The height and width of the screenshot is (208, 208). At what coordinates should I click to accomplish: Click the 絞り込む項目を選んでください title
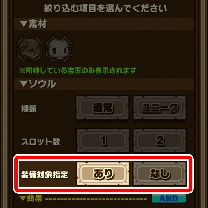105,8
